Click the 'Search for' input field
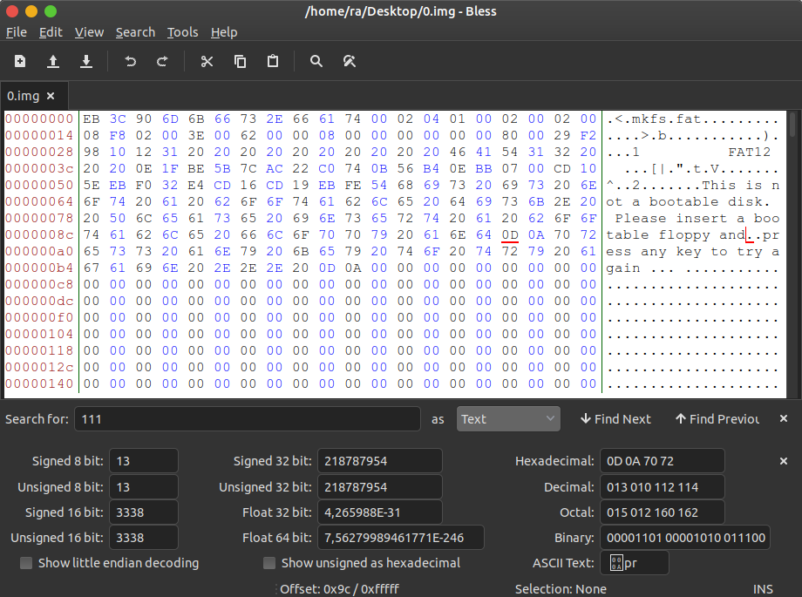The image size is (802, 597). (248, 419)
